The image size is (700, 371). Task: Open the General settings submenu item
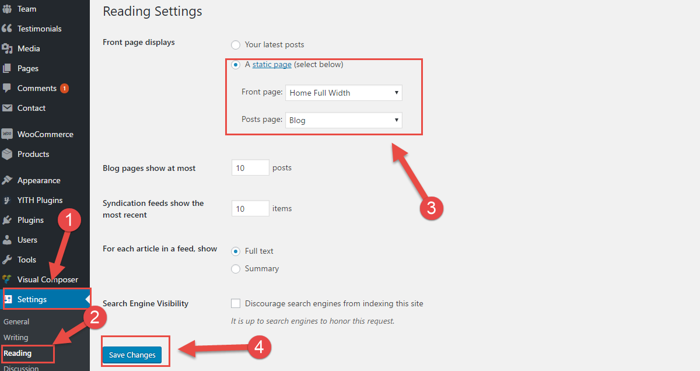coord(16,321)
